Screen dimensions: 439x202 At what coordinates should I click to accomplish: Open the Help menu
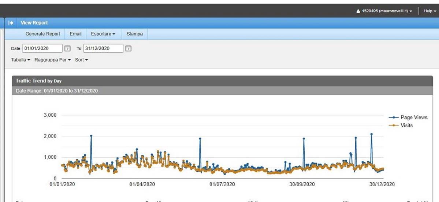430,11
